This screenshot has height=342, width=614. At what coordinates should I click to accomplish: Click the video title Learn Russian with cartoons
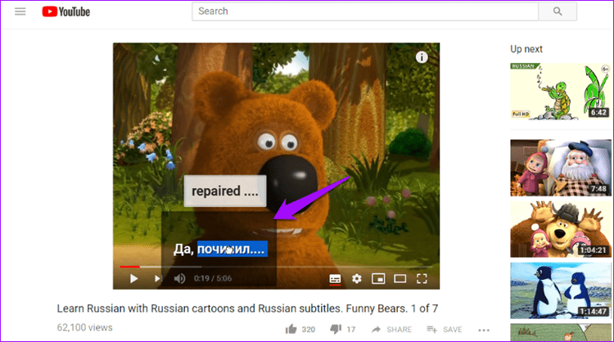coord(247,308)
